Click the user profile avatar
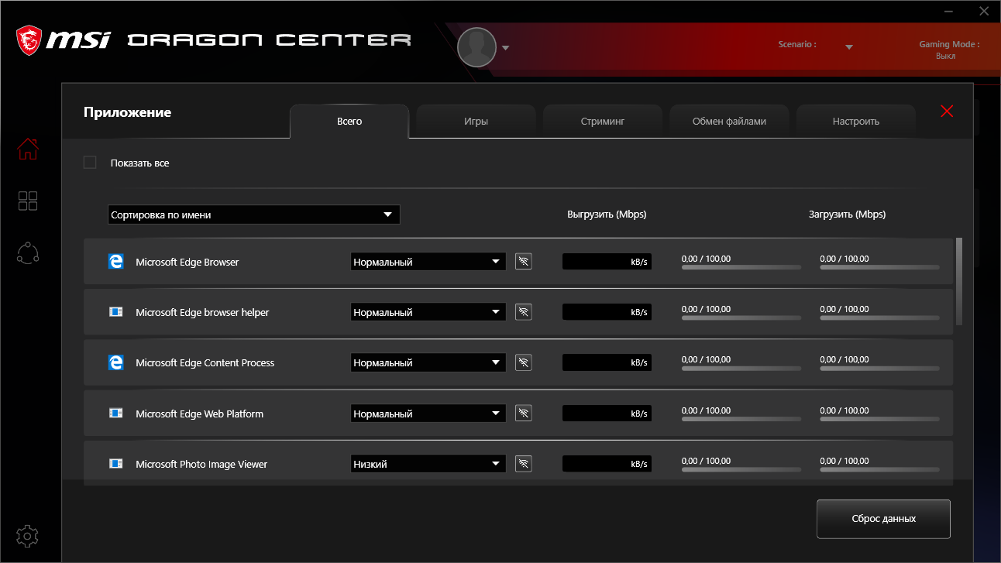This screenshot has height=563, width=1001. pos(476,47)
